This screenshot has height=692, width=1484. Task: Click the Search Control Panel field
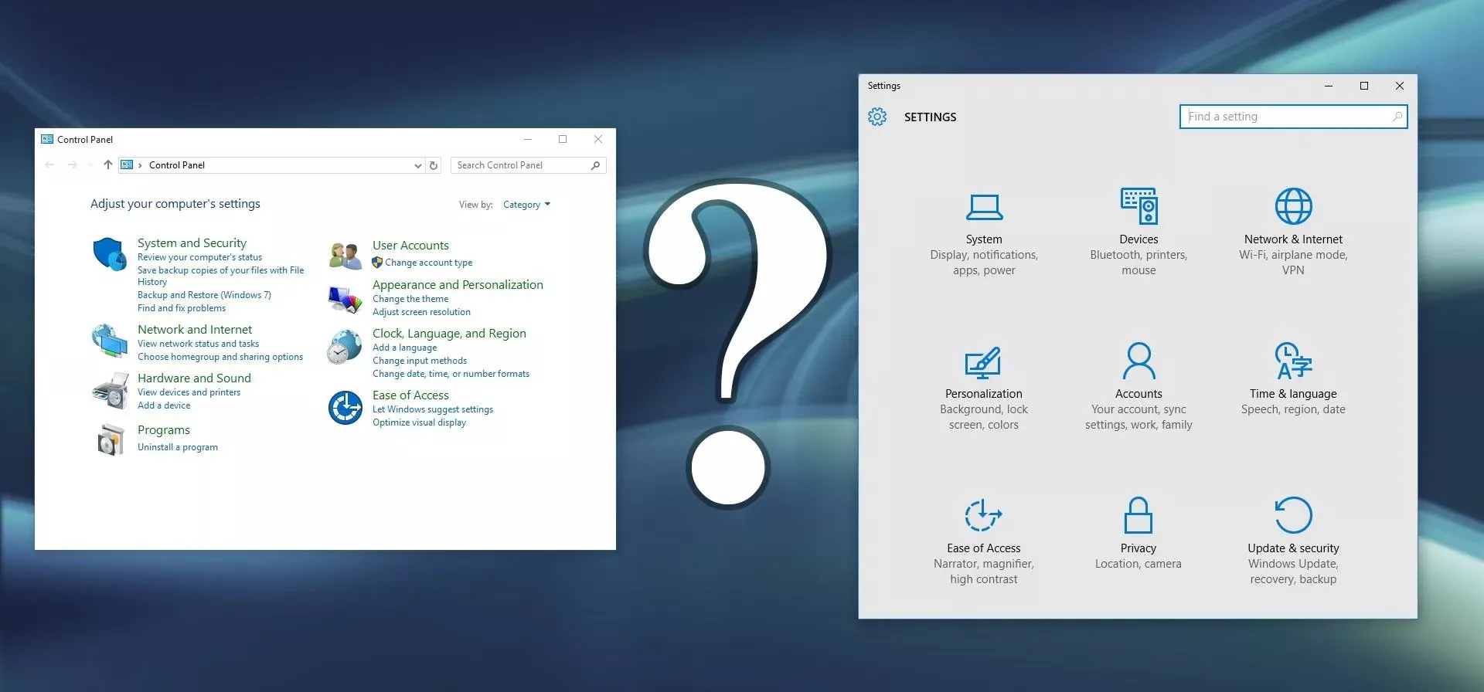coord(520,165)
